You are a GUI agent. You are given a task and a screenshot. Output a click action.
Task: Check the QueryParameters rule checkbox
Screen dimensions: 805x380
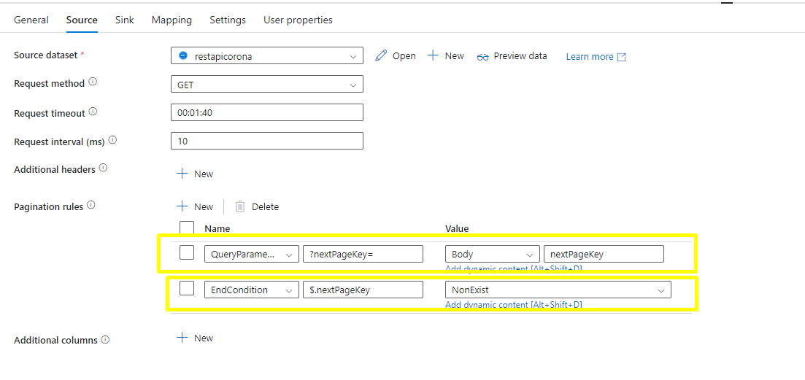click(x=187, y=253)
